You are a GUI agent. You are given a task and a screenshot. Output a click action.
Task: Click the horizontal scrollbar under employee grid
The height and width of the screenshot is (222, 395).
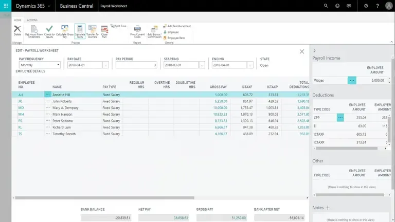click(103, 198)
